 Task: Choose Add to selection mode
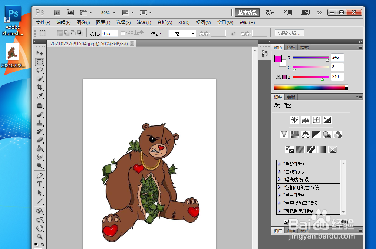(x=67, y=33)
